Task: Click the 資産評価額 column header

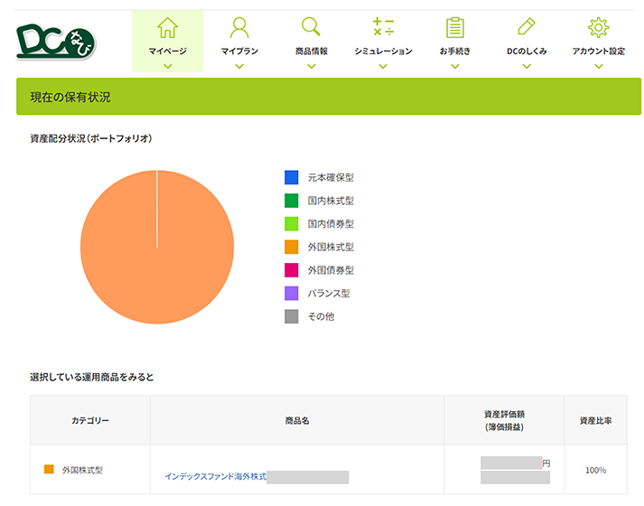Action: click(x=504, y=420)
